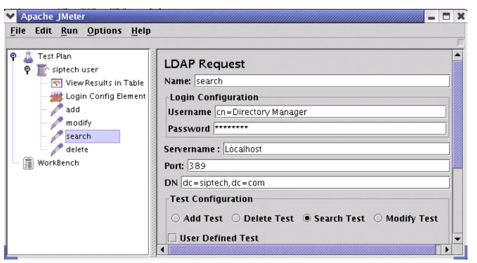Screen dimensions: 477x263
Task: Click the horizontal scrollbar right arrow
Action: click(447, 250)
